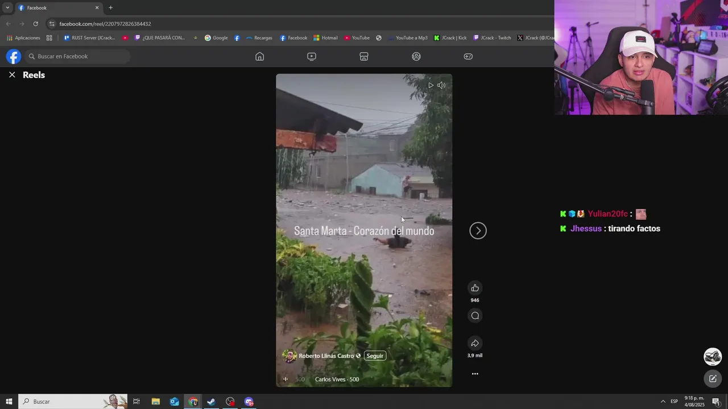The image size is (728, 409).
Task: Open the Carlos Vives · 500 audio link
Action: [337, 379]
